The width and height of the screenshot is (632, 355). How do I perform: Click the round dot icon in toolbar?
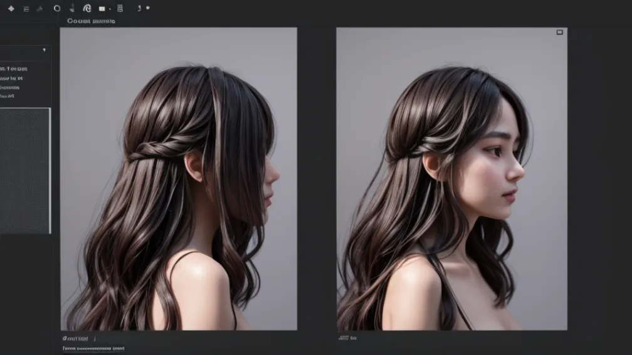coord(148,8)
